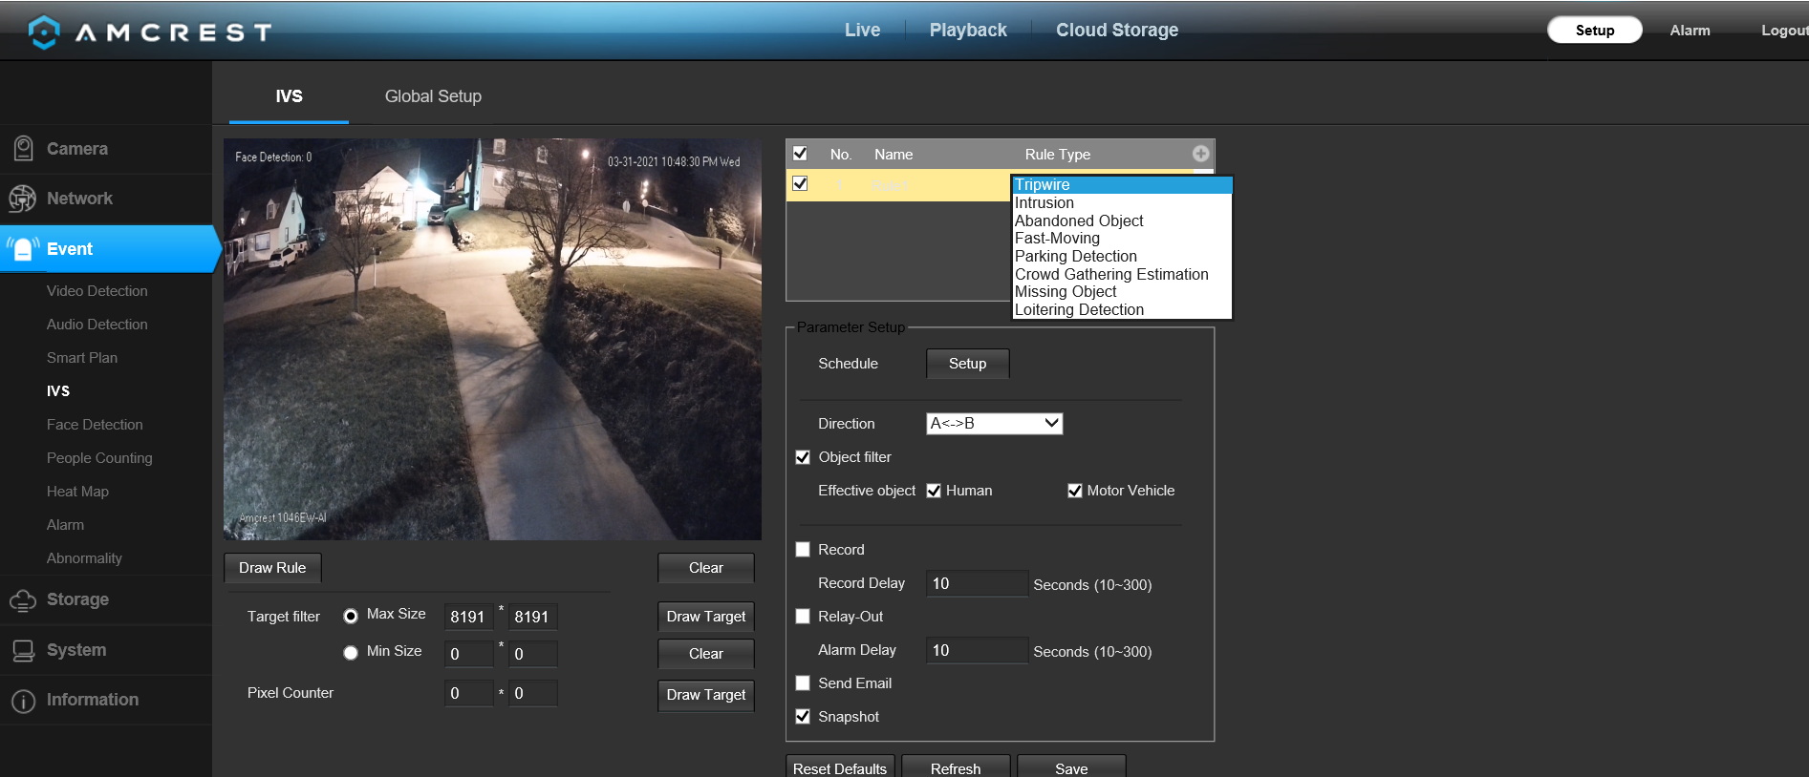Choose Abandoned Object rule type
Screen dimensions: 1809x777
[1122, 221]
